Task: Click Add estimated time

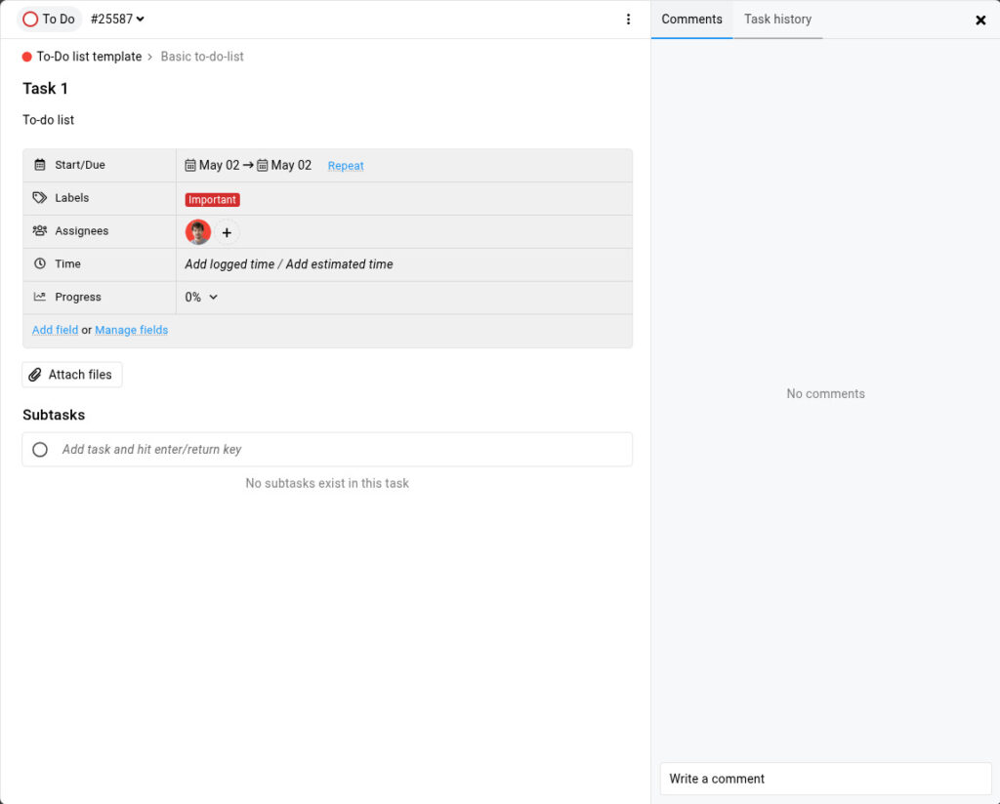Action: pyautogui.click(x=339, y=264)
